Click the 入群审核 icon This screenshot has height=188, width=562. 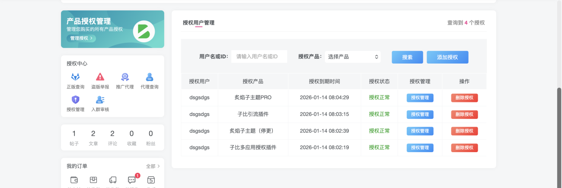point(100,100)
